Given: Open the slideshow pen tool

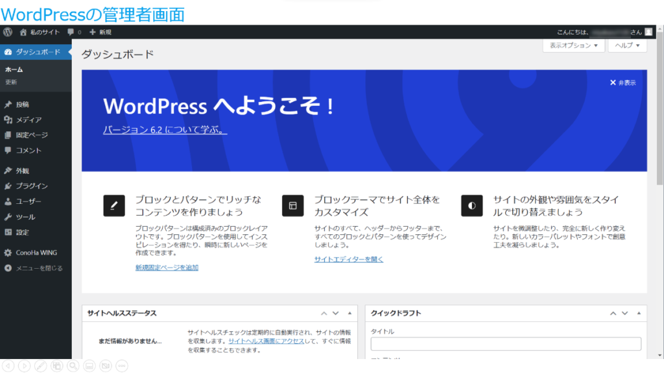Looking at the screenshot, I should coord(41,366).
